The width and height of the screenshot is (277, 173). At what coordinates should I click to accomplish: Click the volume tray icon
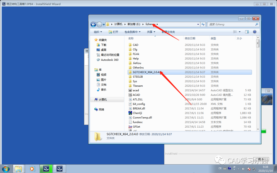[x=243, y=169]
